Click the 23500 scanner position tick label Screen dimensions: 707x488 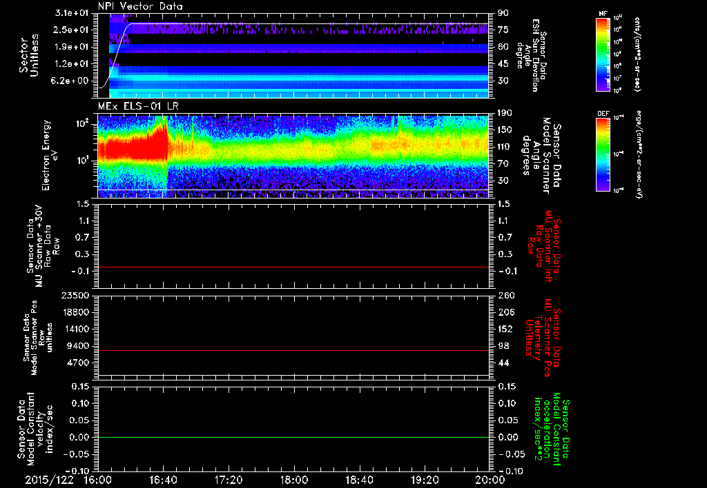pyautogui.click(x=76, y=296)
